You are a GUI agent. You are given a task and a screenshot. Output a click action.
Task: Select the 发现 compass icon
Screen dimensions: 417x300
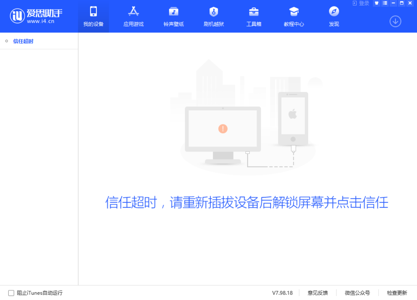333,16
